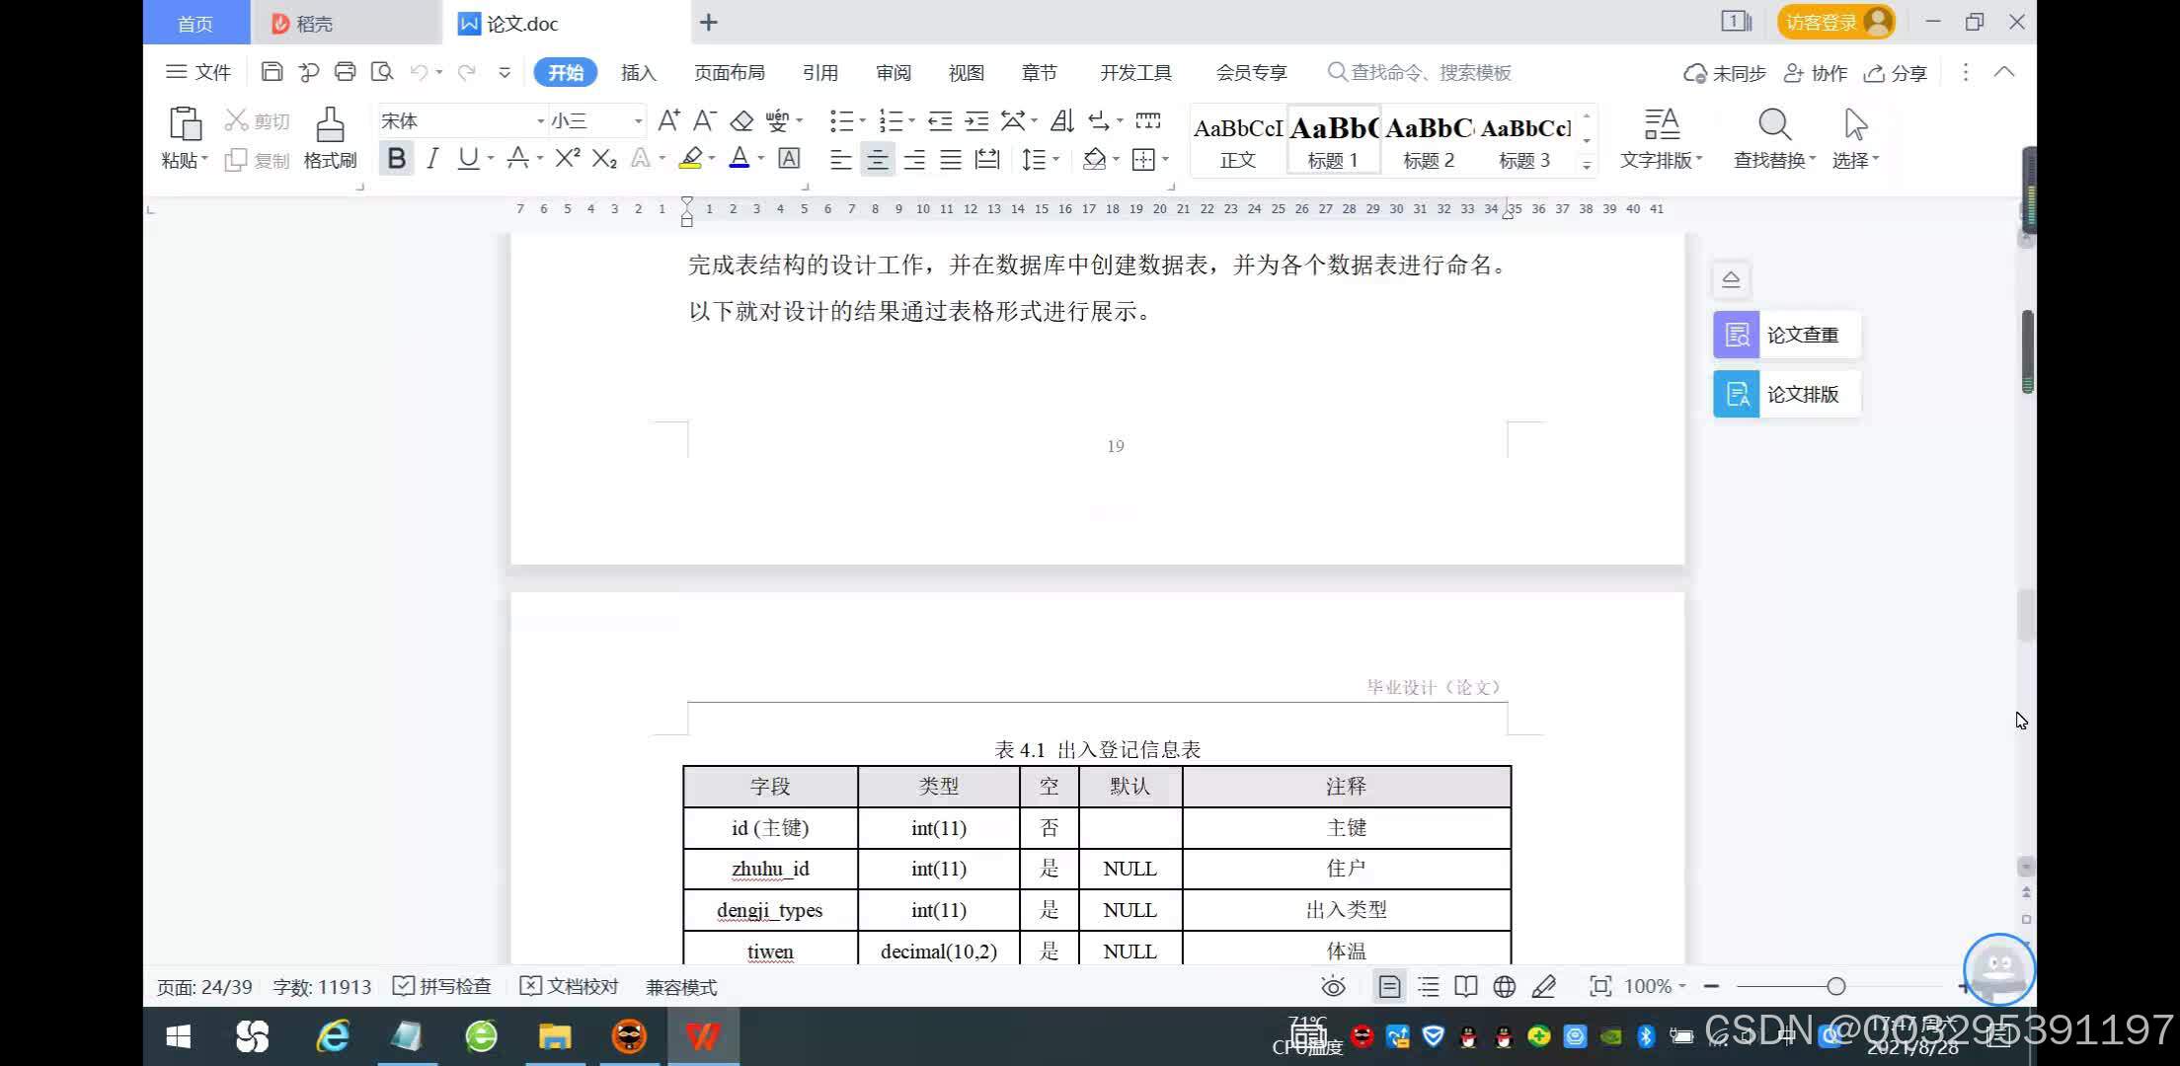This screenshot has height=1066, width=2180.
Task: Apply the 标题 1 heading style
Action: (x=1333, y=141)
